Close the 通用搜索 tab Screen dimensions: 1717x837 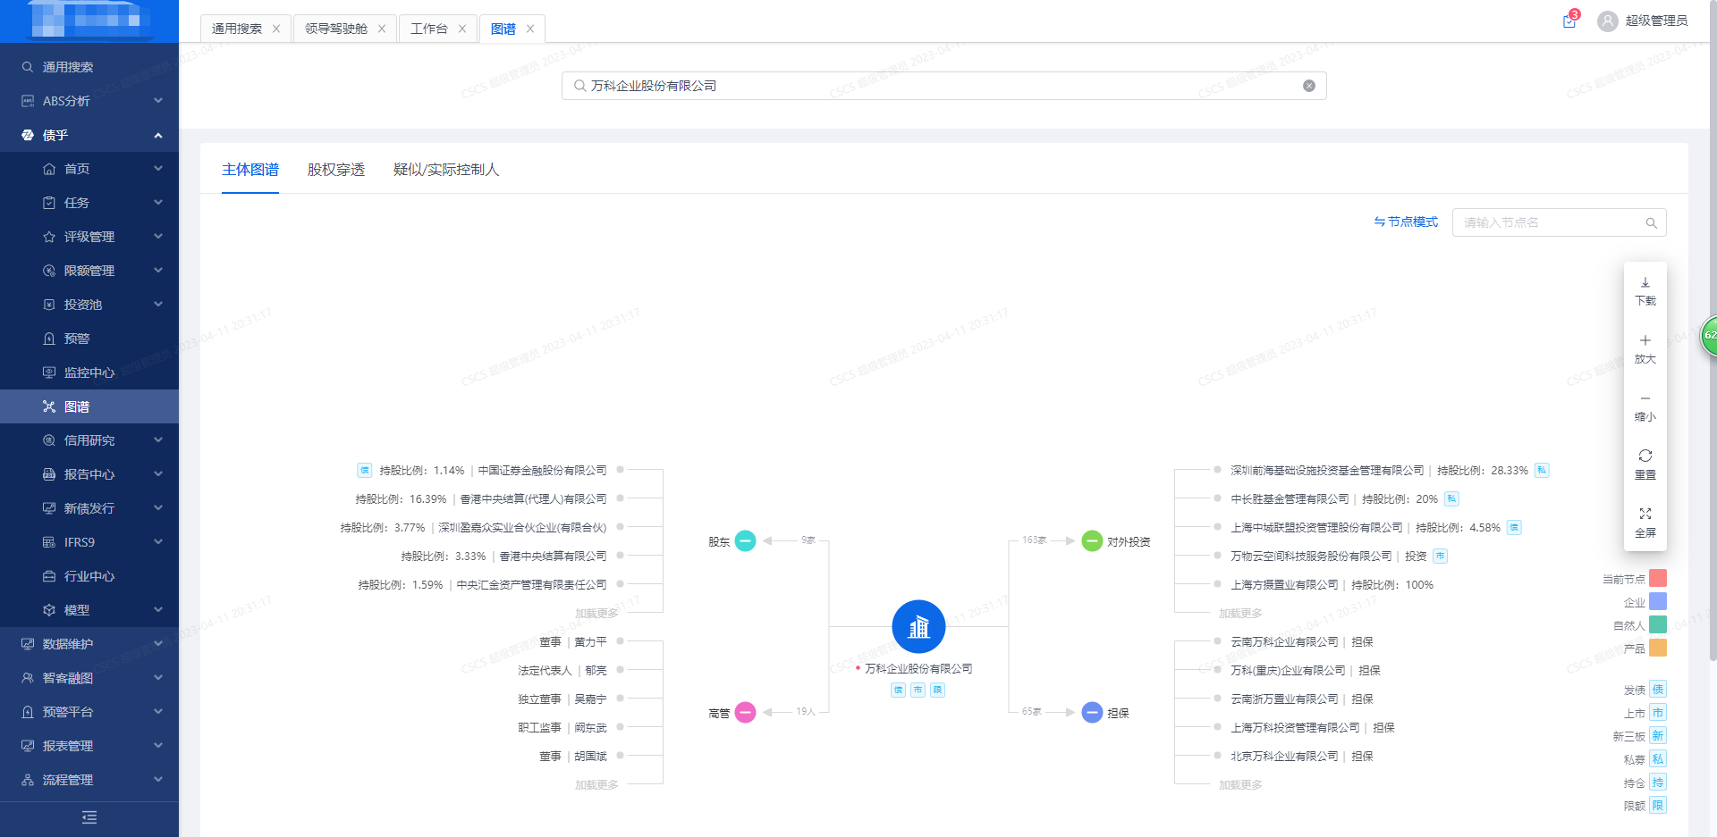click(276, 29)
